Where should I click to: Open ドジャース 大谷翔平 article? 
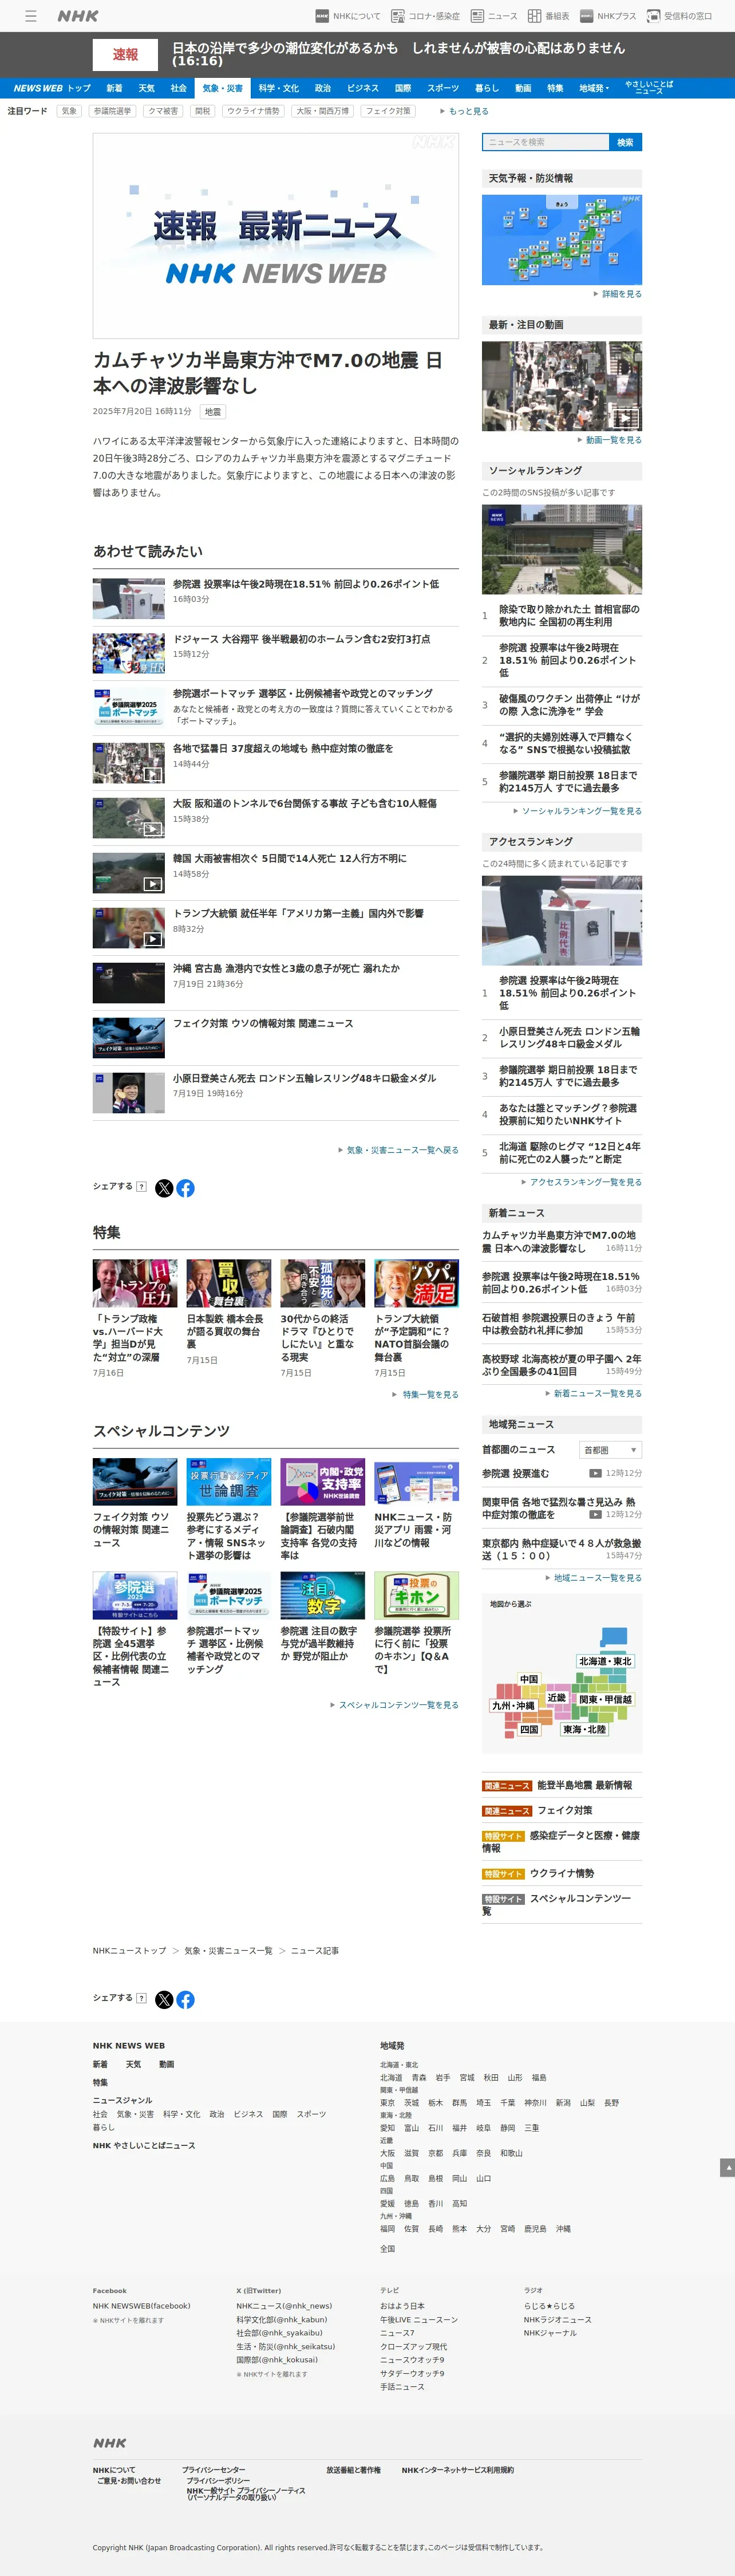pyautogui.click(x=301, y=639)
